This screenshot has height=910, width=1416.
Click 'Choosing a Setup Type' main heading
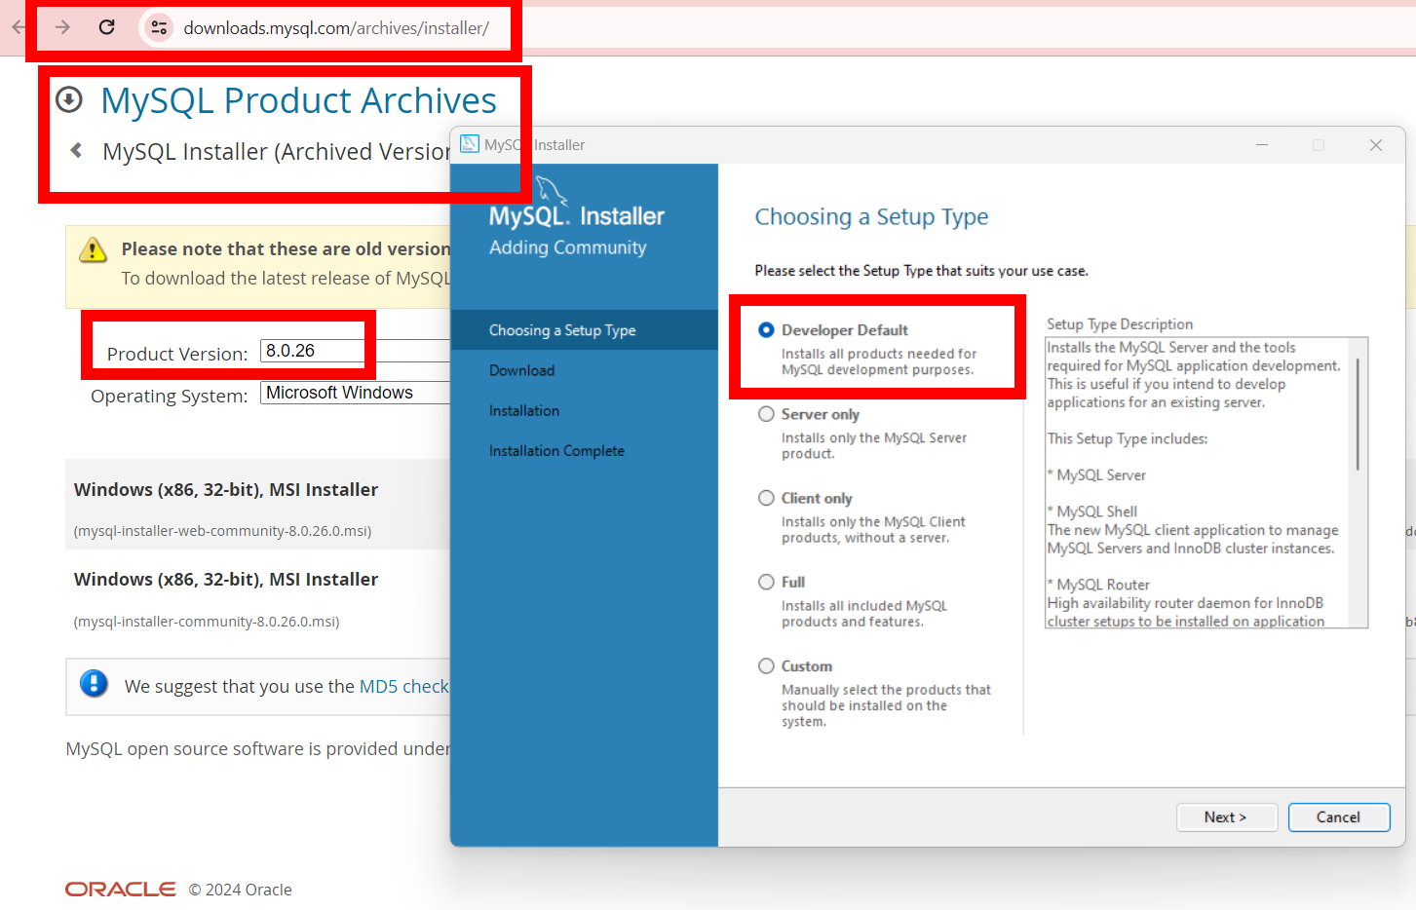[871, 216]
